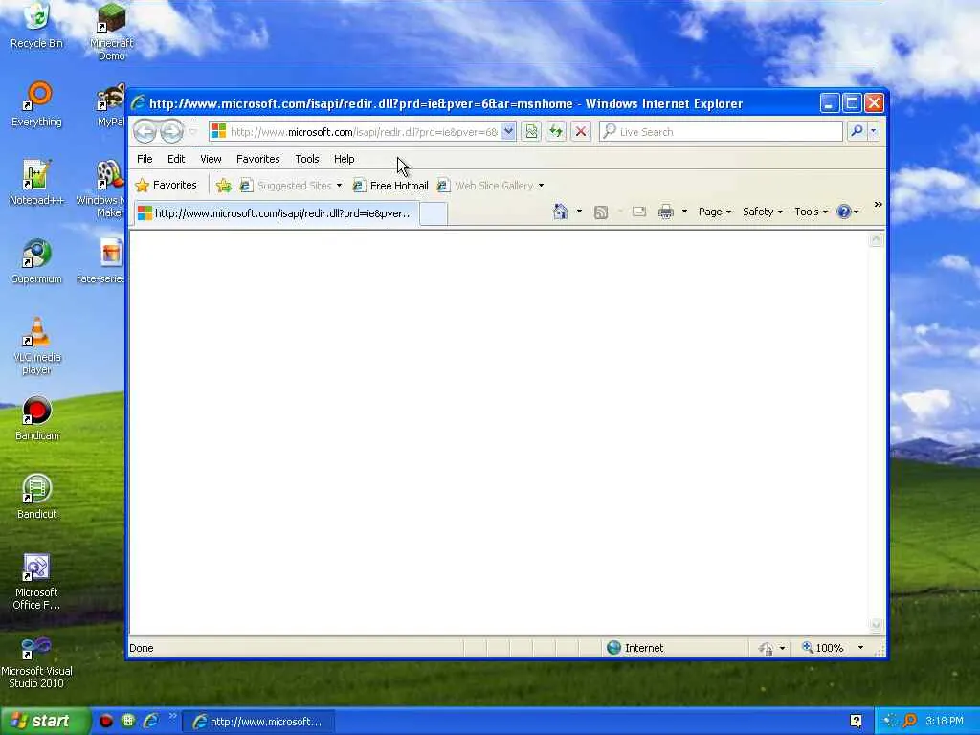Image resolution: width=980 pixels, height=735 pixels.
Task: Open the Tools menu in menu bar
Action: pyautogui.click(x=307, y=159)
